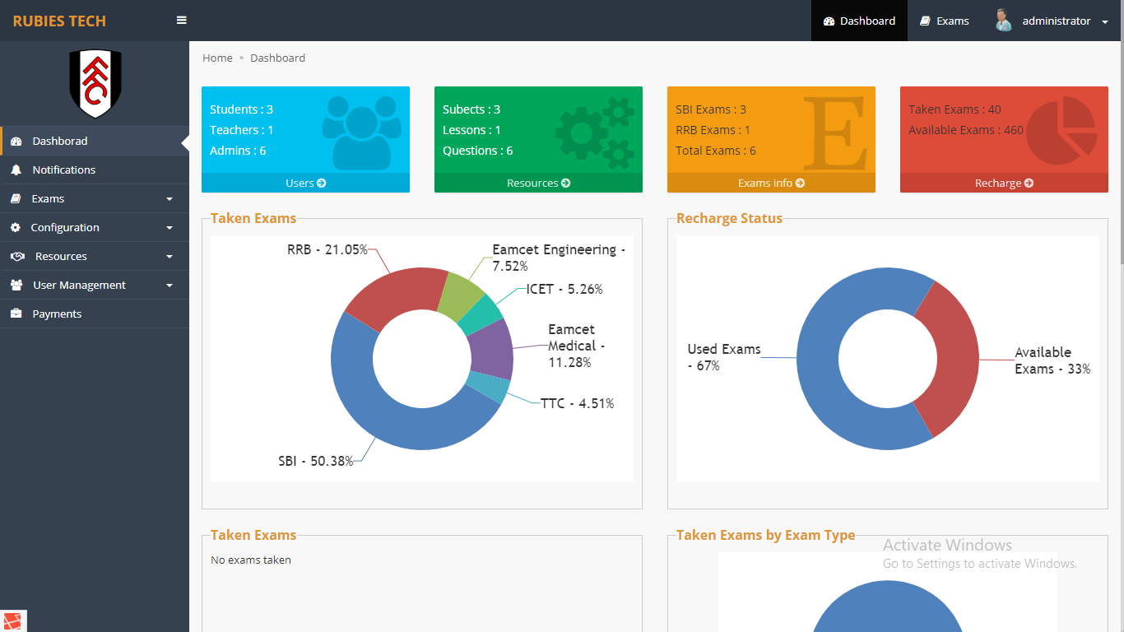Click the "Questions : 6" statistic
Viewport: 1124px width, 632px height.
click(x=477, y=151)
